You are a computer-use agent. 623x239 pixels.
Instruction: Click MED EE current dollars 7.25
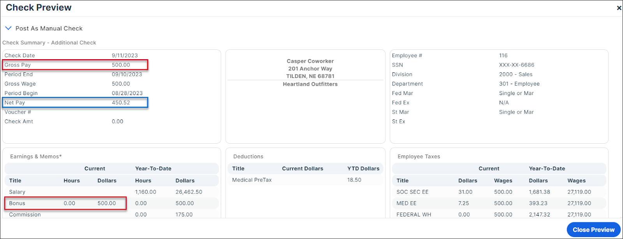point(464,203)
